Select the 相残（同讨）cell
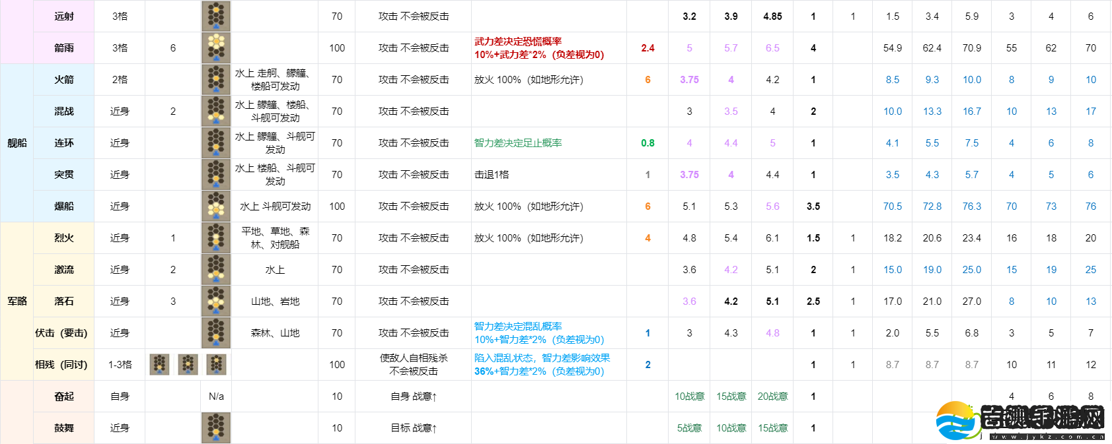 tap(64, 365)
